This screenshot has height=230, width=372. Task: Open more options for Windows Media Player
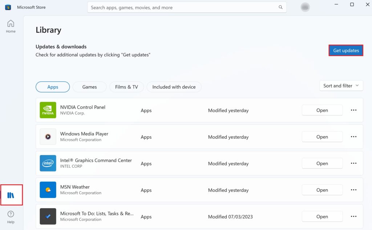click(x=353, y=137)
